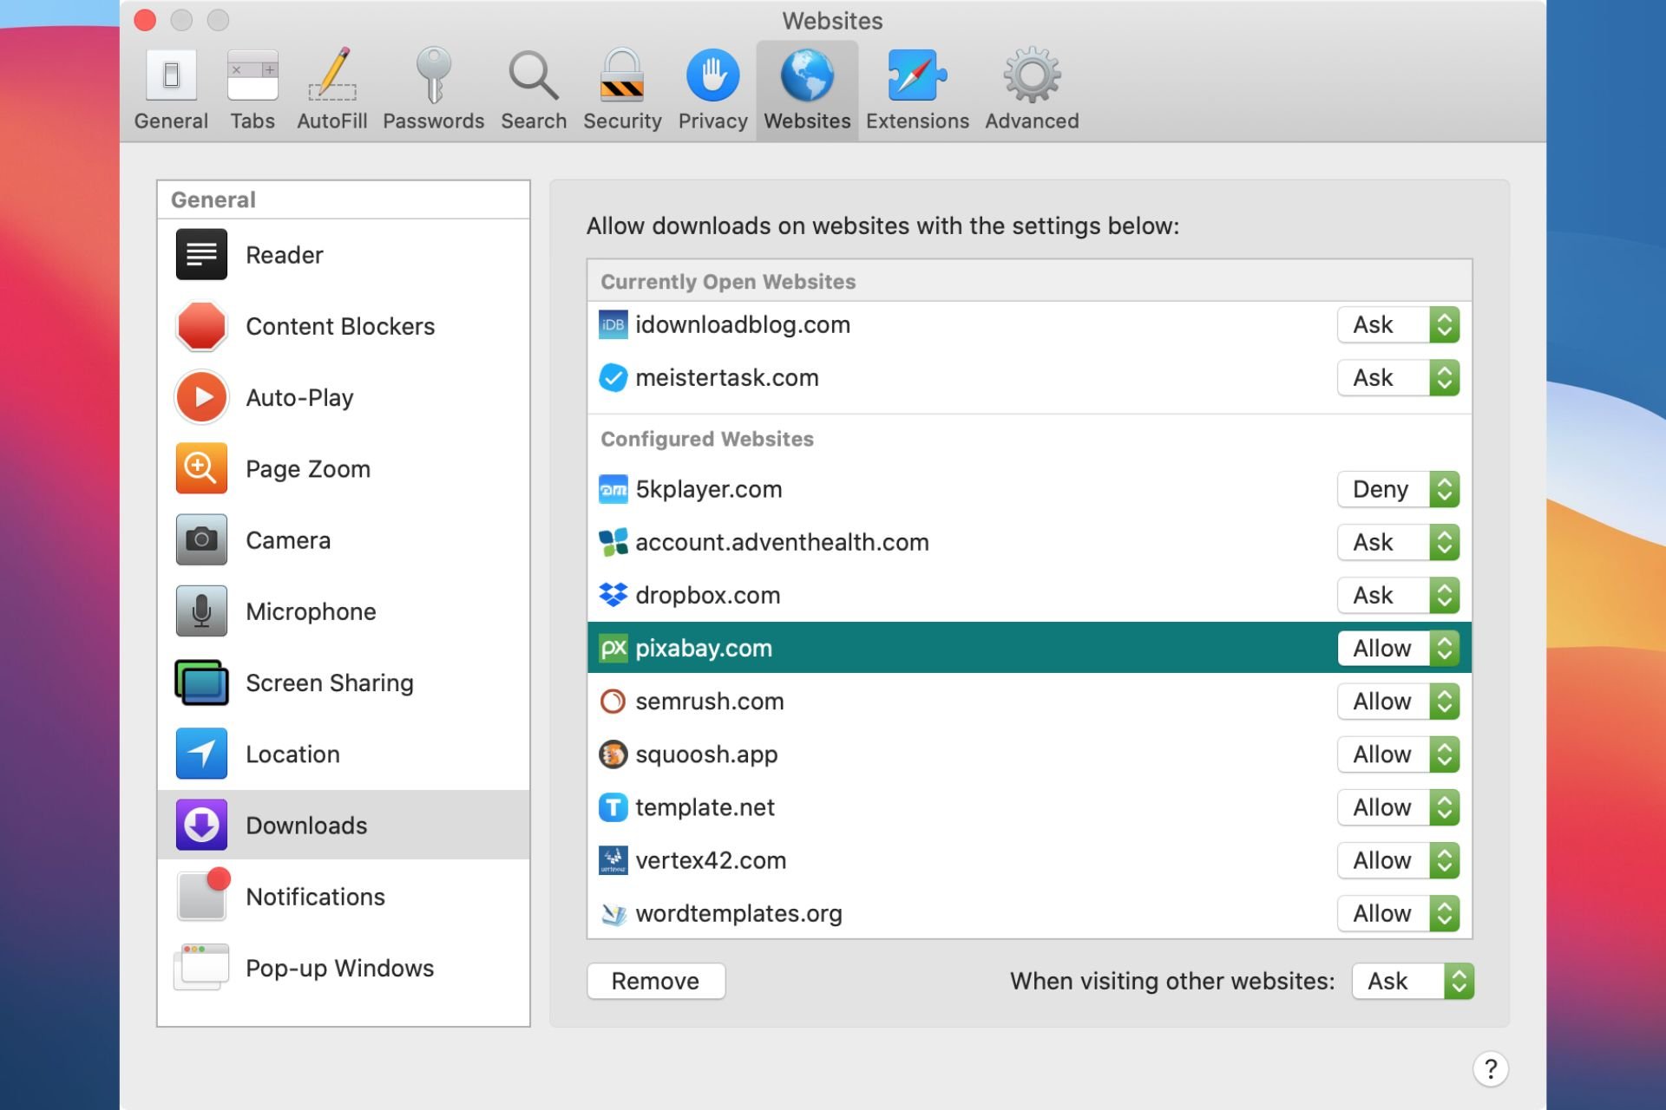Image resolution: width=1666 pixels, height=1110 pixels.
Task: Select Content Blockers in sidebar
Action: tap(342, 324)
